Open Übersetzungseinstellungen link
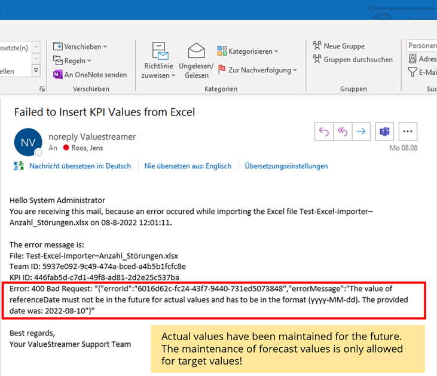 (286, 166)
